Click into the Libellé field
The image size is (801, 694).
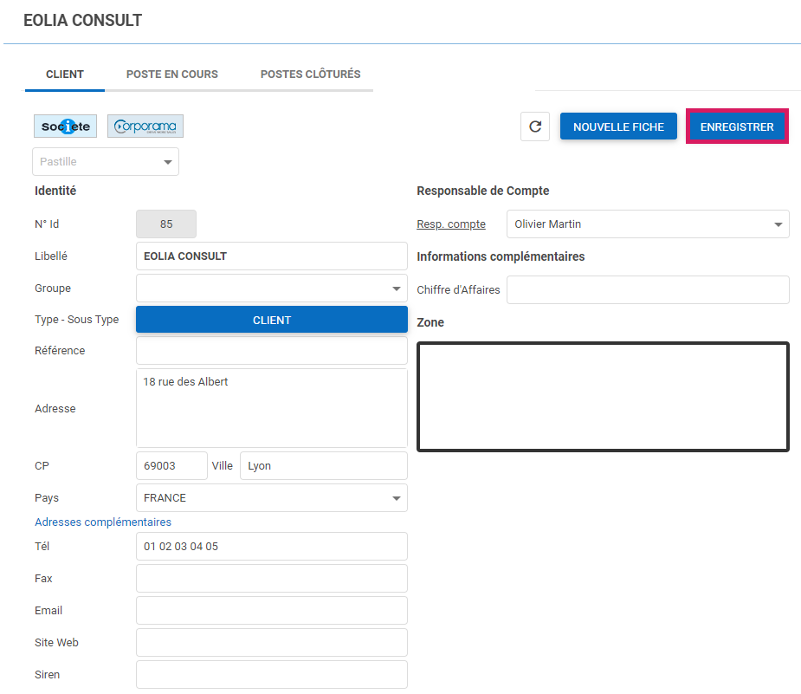click(271, 256)
